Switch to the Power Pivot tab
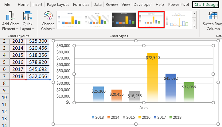The height and width of the screenshot is (127, 222). pyautogui.click(x=179, y=5)
